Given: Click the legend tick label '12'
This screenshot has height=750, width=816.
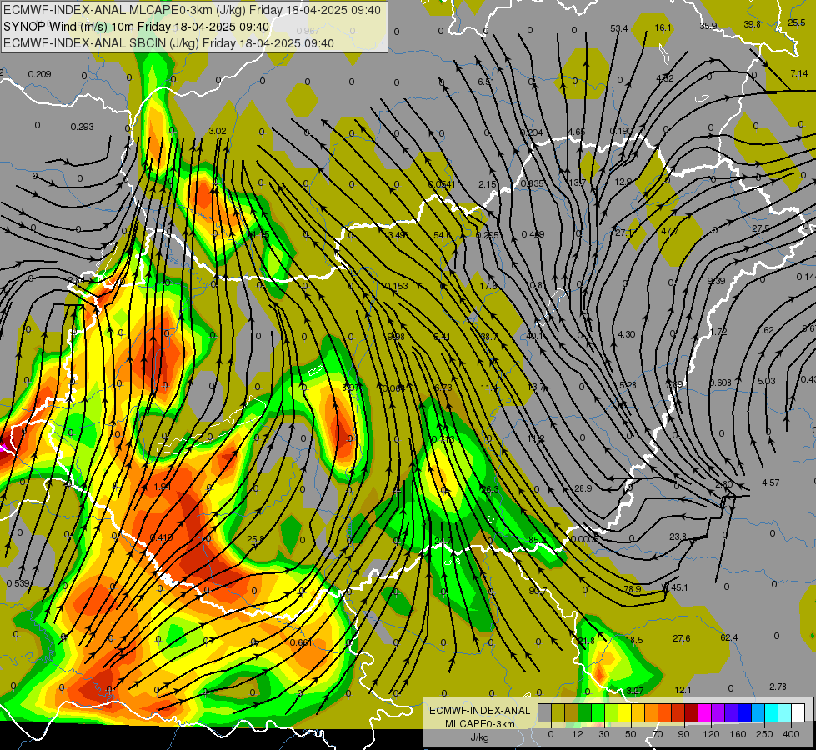Looking at the screenshot, I should coord(578,734).
